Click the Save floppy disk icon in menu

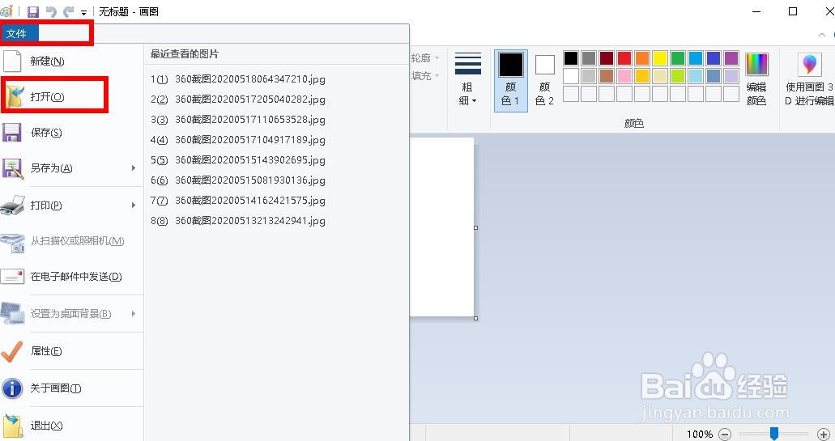click(11, 133)
